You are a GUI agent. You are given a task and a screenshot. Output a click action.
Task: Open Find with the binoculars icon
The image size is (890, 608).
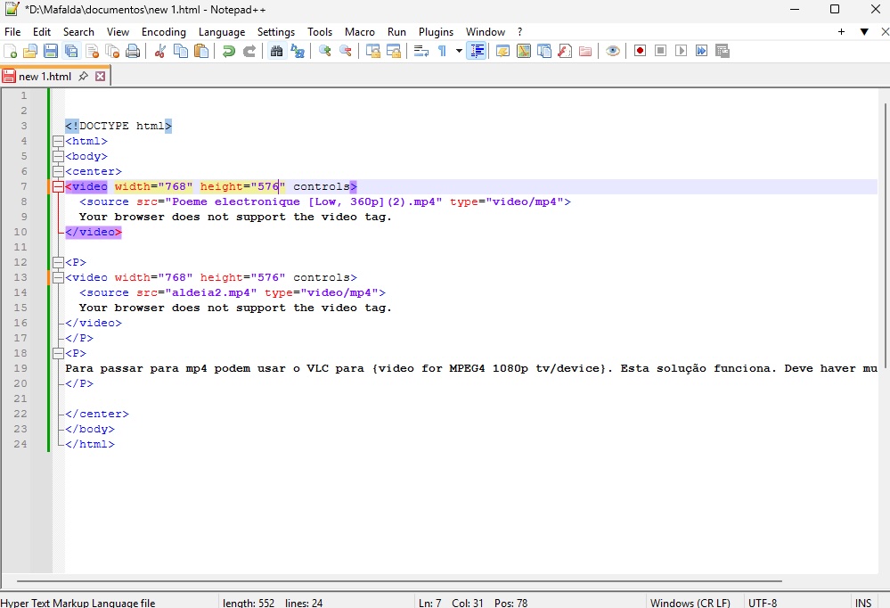point(276,51)
